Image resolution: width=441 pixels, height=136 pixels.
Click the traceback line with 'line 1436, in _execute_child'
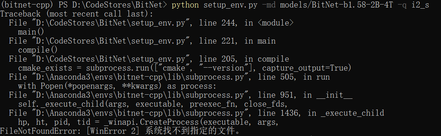[196, 113]
